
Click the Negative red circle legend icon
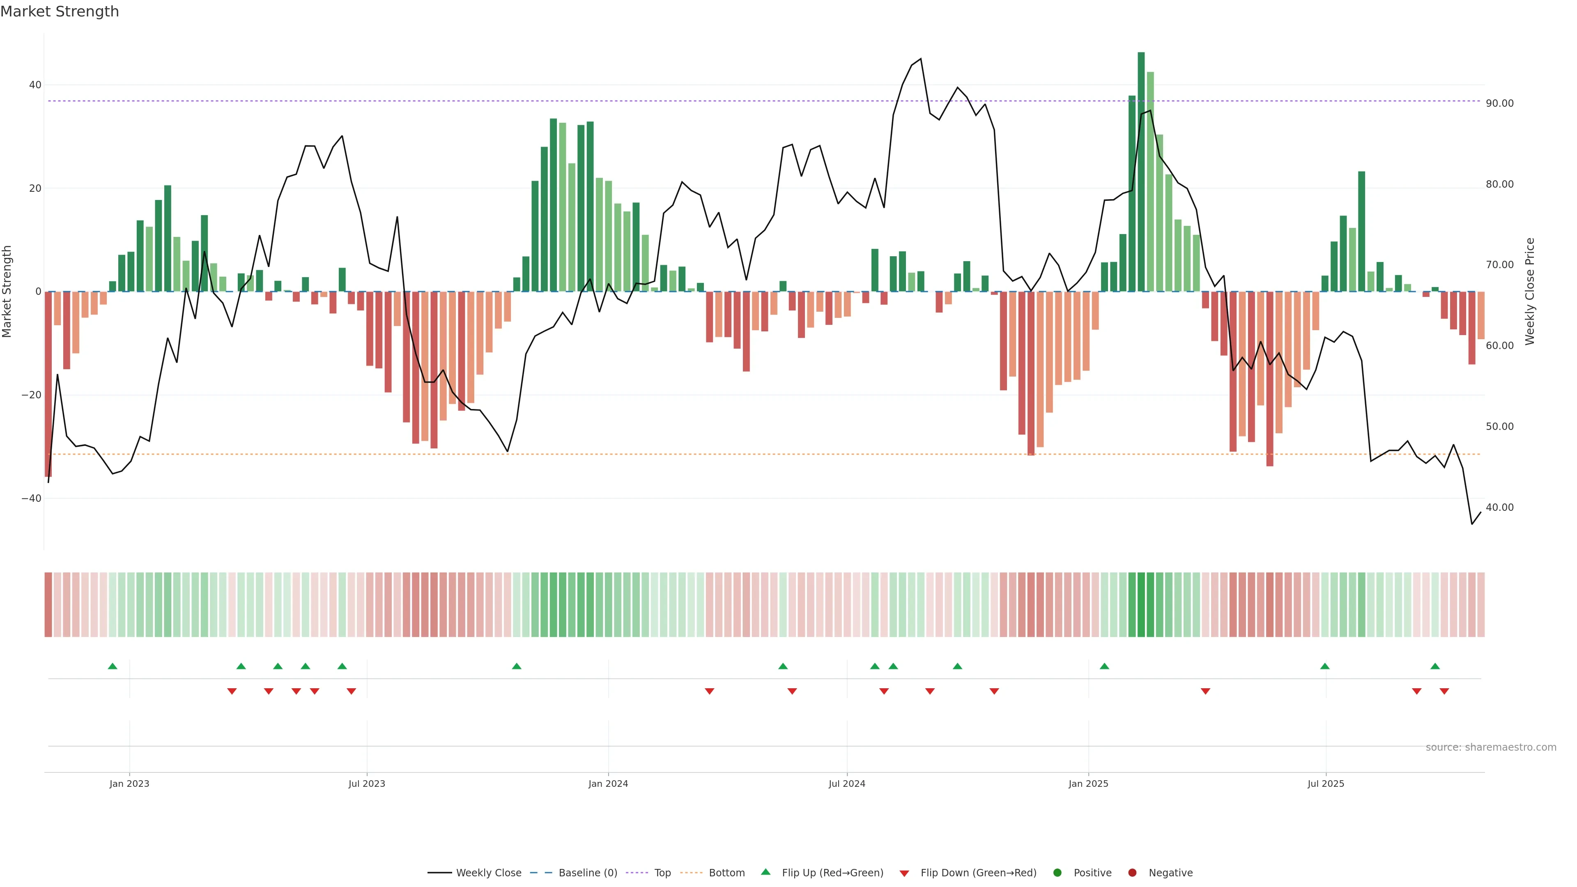click(1132, 872)
